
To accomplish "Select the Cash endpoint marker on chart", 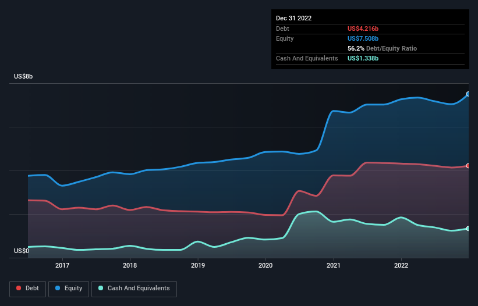I will [468, 229].
